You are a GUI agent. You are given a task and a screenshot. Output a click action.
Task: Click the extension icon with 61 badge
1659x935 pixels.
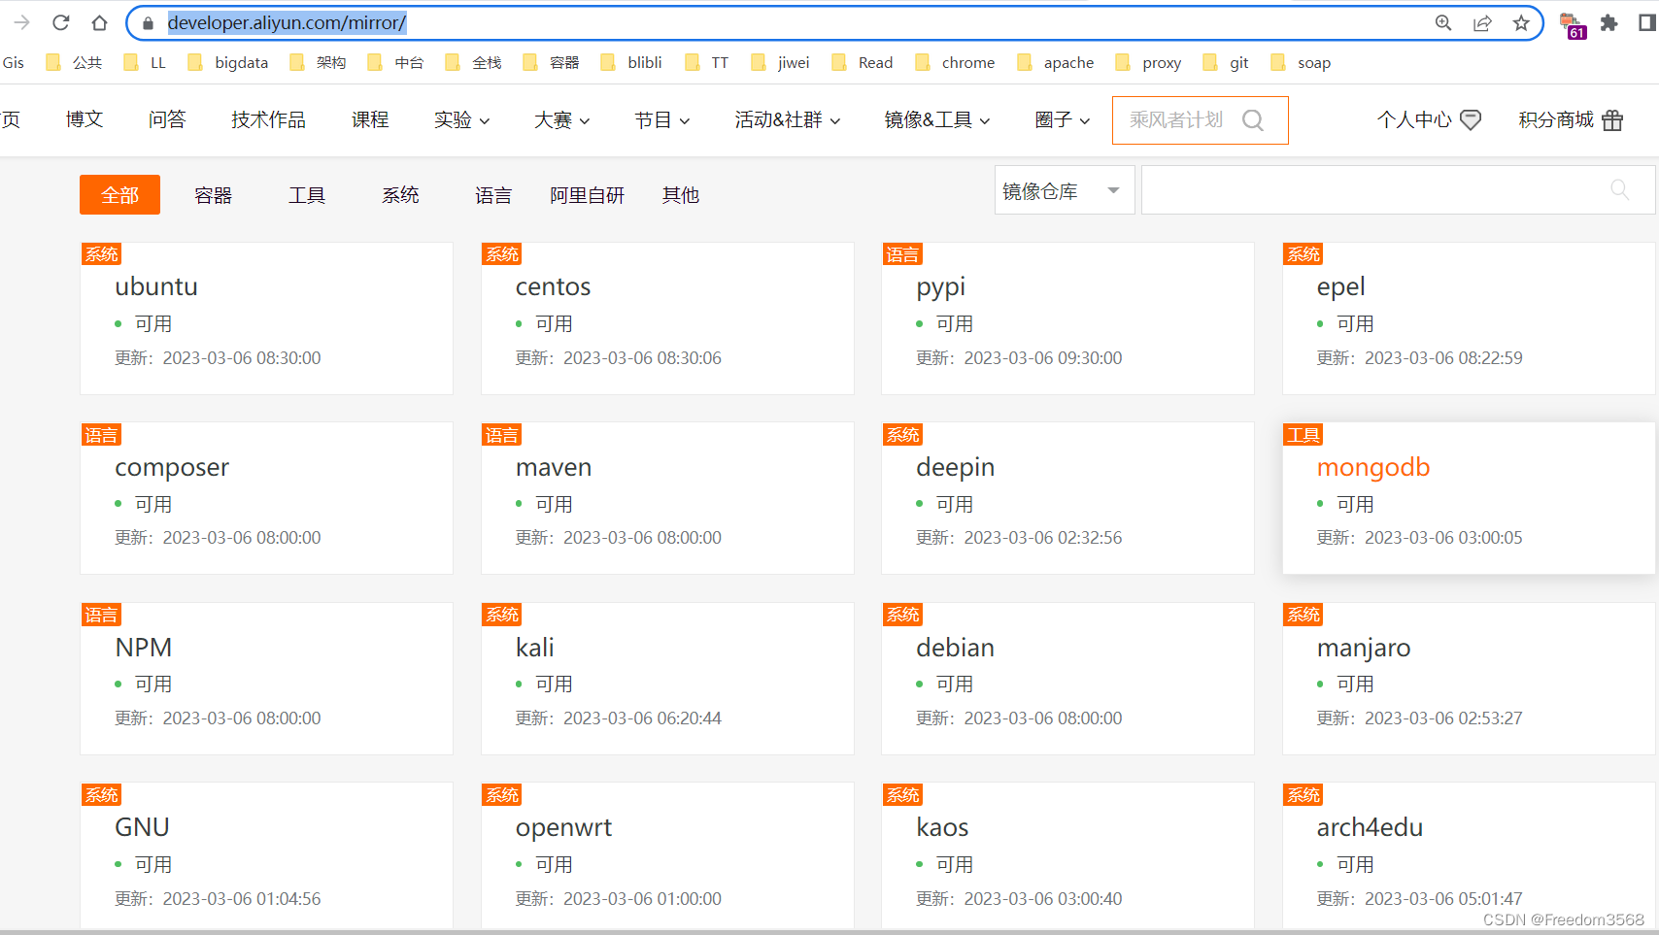click(x=1572, y=25)
